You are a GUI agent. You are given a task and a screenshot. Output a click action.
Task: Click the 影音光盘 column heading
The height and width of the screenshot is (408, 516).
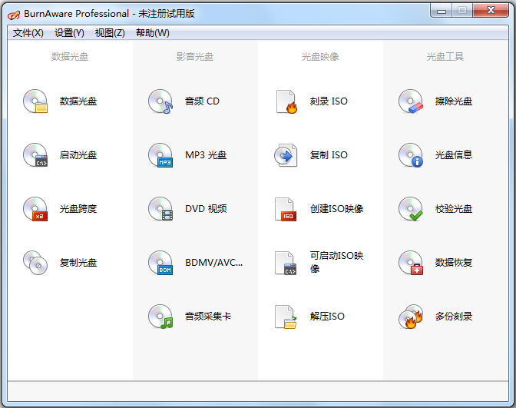[195, 57]
